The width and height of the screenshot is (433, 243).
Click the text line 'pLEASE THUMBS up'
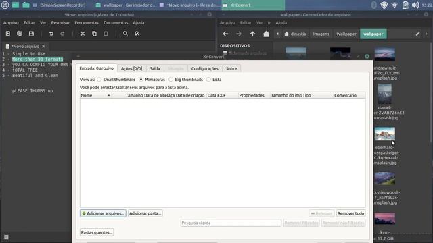32,91
